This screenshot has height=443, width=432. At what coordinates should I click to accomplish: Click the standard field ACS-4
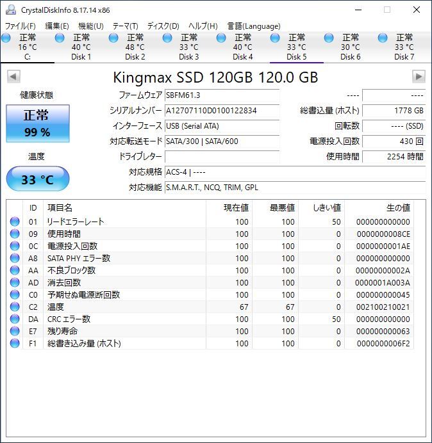click(295, 172)
